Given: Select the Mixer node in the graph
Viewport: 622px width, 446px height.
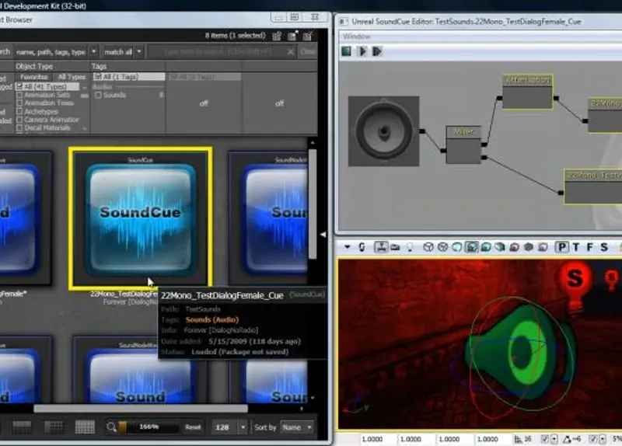Looking at the screenshot, I should [x=463, y=145].
